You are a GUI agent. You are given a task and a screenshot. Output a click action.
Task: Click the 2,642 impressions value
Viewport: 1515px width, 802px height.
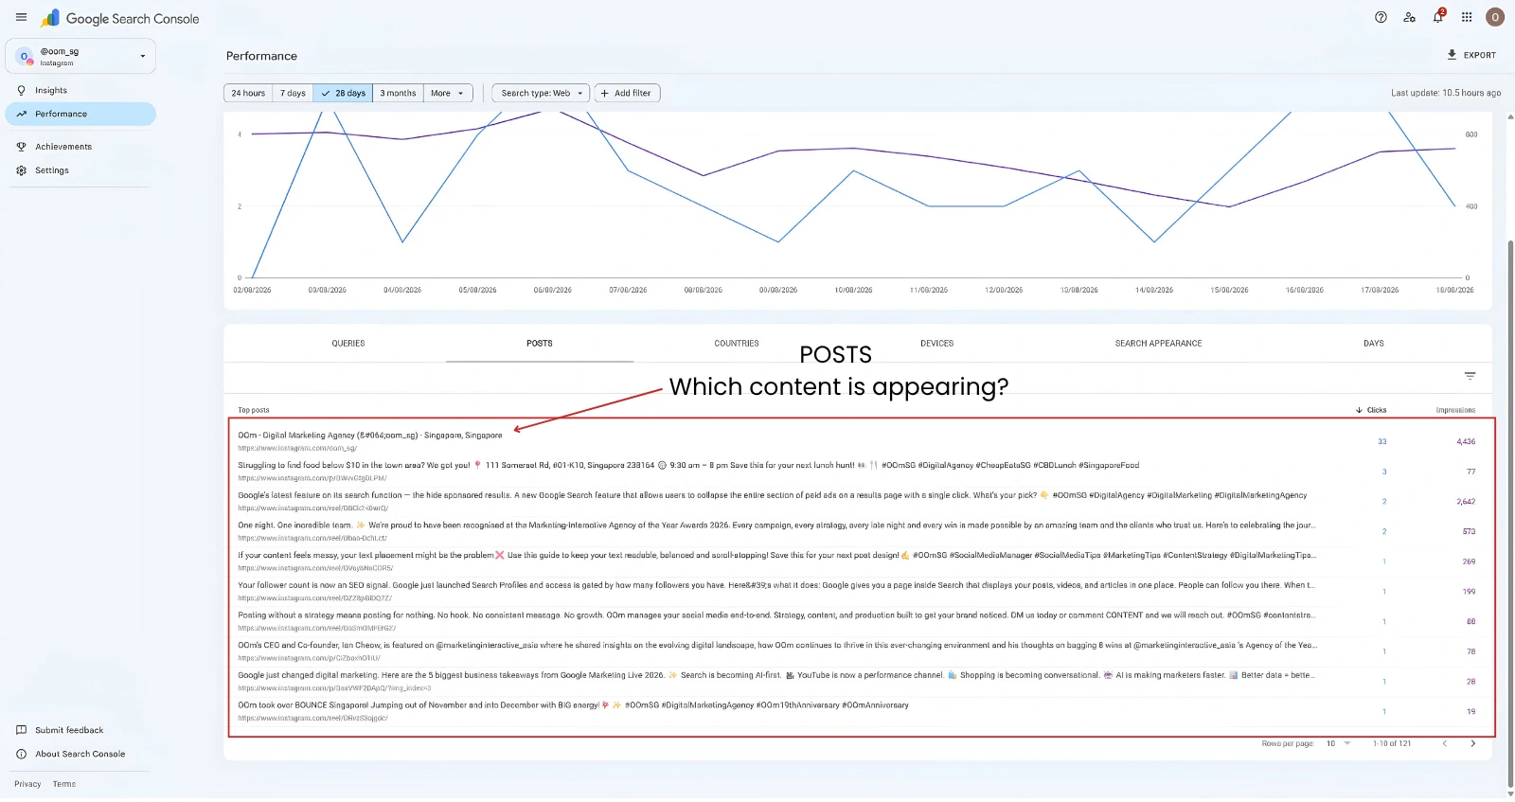tap(1466, 502)
